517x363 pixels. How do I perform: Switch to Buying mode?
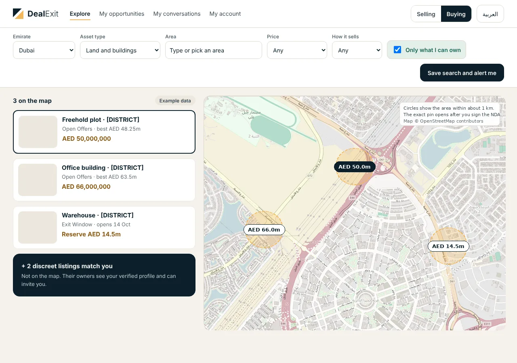(456, 14)
